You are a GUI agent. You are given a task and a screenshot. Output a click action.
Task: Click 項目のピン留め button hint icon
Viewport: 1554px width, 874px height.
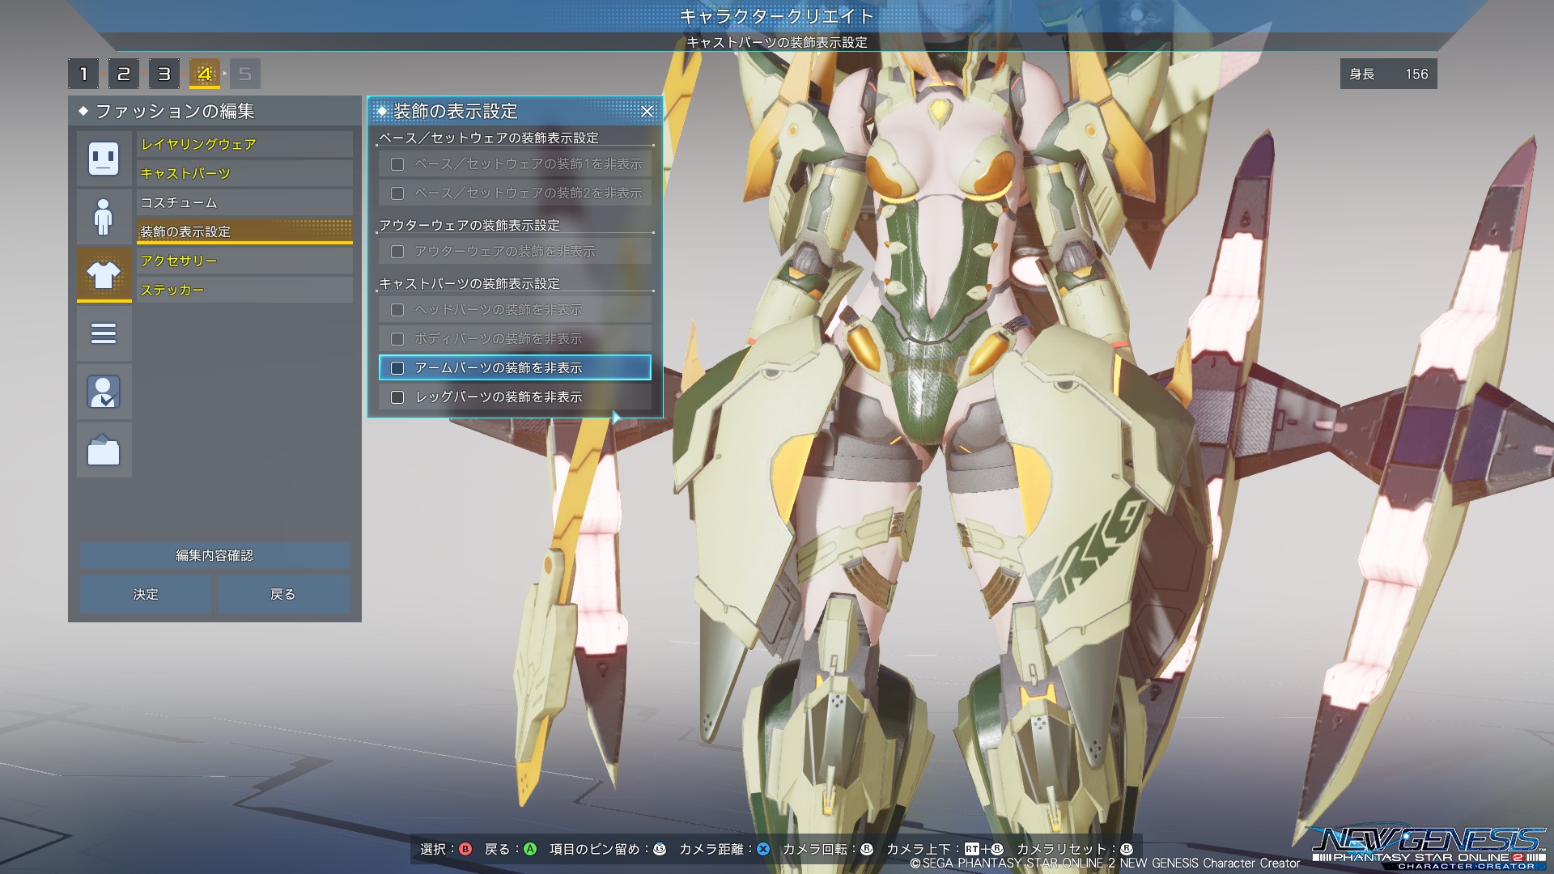(x=660, y=849)
